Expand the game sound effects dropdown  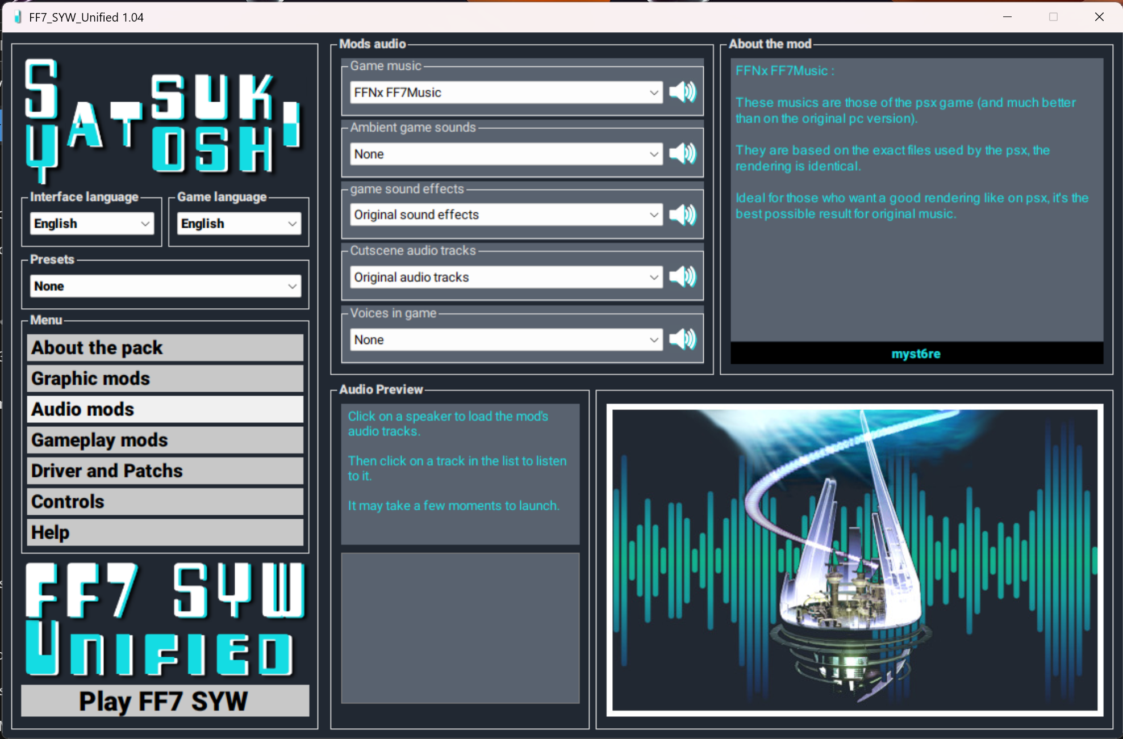tap(506, 215)
